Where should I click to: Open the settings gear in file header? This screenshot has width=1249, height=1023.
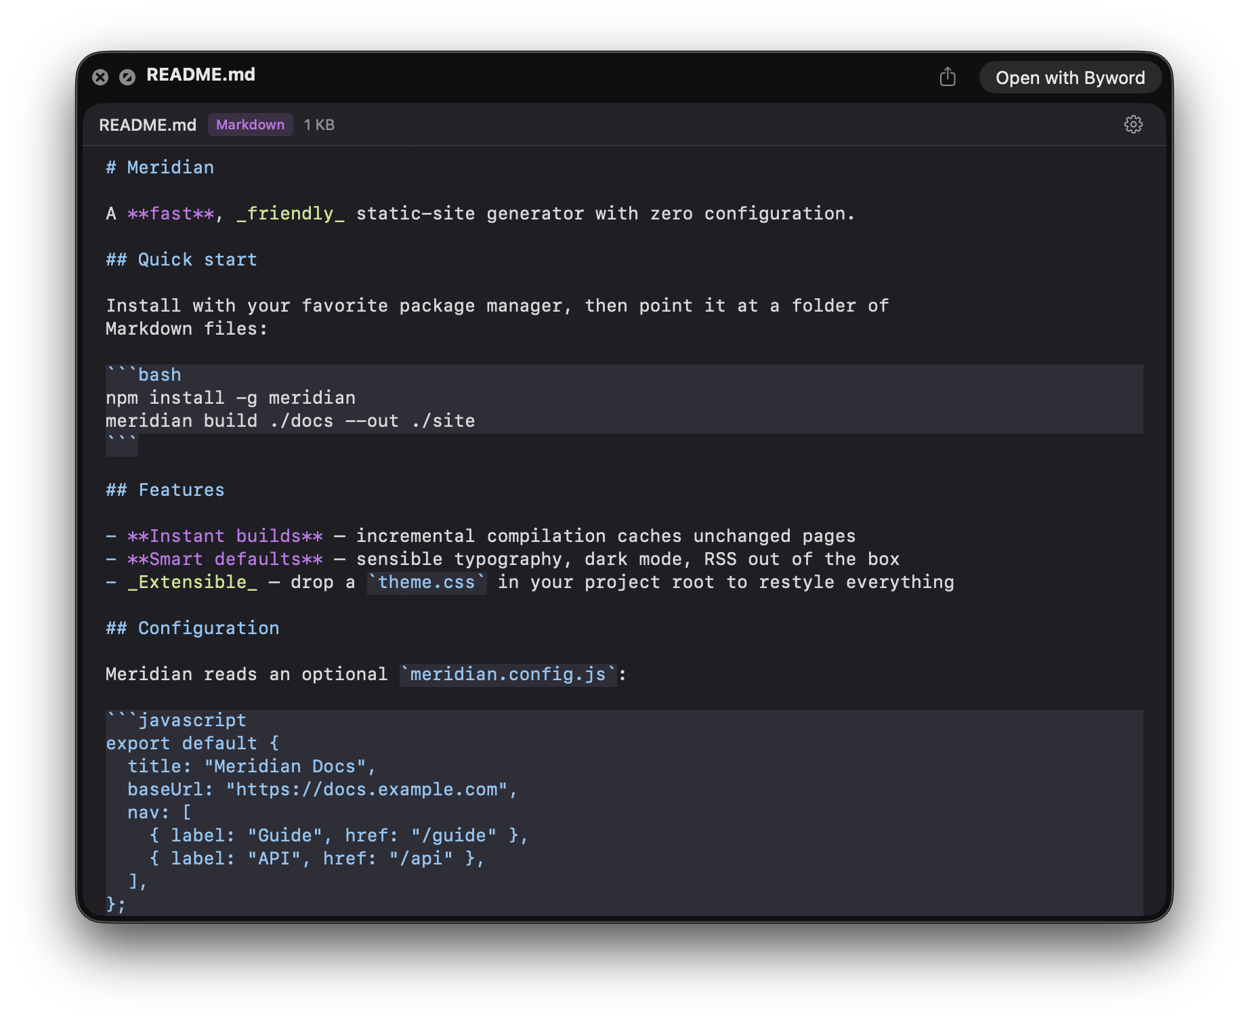click(1133, 125)
